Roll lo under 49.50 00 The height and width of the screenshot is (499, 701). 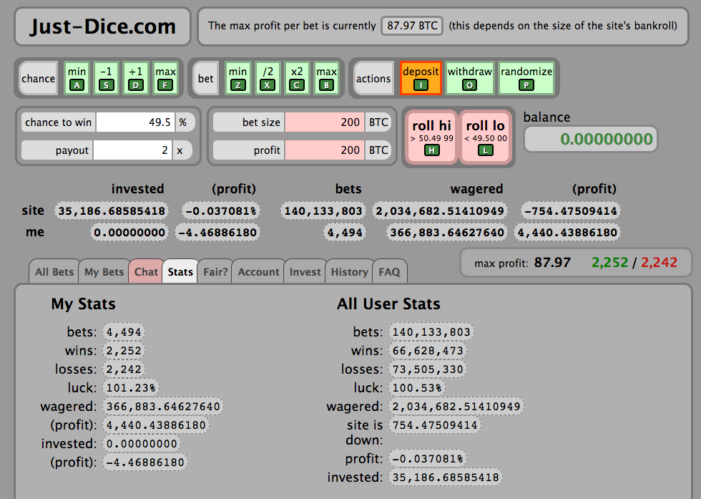[486, 137]
